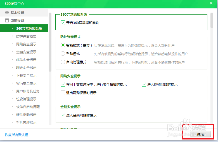Click description 只在发现风险、高危行为时弹窗提示，适合大部分用户

[x=134, y=45]
